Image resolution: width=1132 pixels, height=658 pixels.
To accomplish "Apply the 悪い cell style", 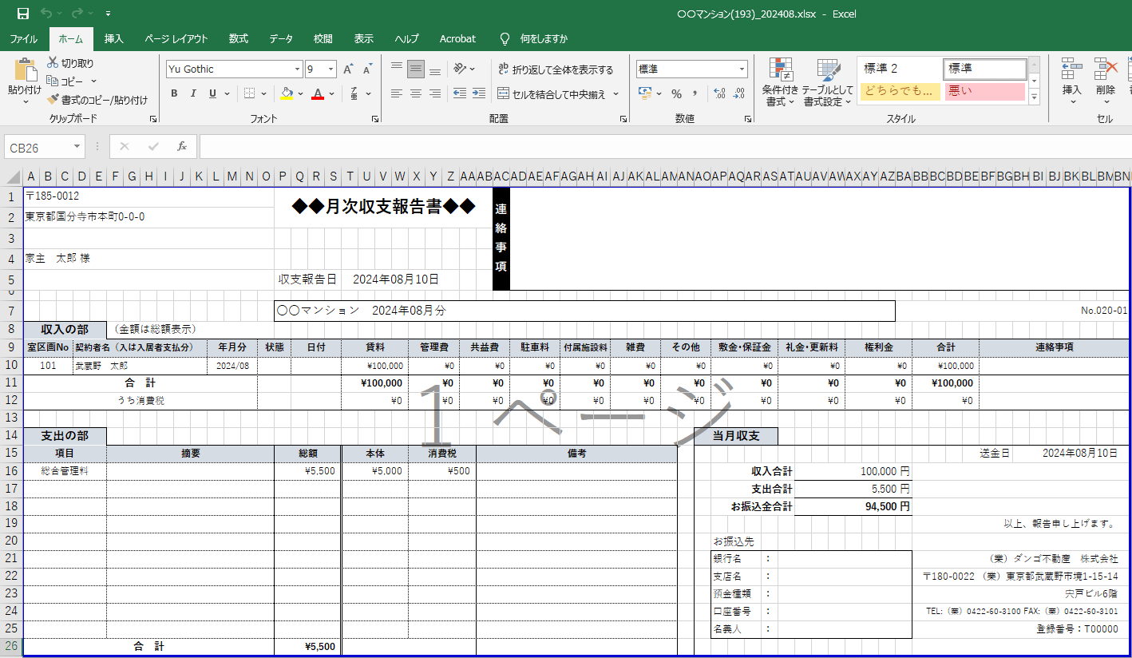I will pos(984,91).
